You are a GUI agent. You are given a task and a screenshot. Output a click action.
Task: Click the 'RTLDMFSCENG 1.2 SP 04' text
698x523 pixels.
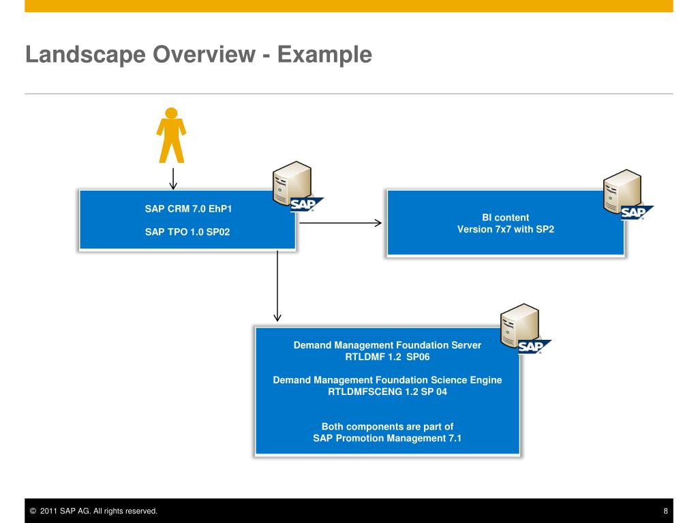click(387, 392)
